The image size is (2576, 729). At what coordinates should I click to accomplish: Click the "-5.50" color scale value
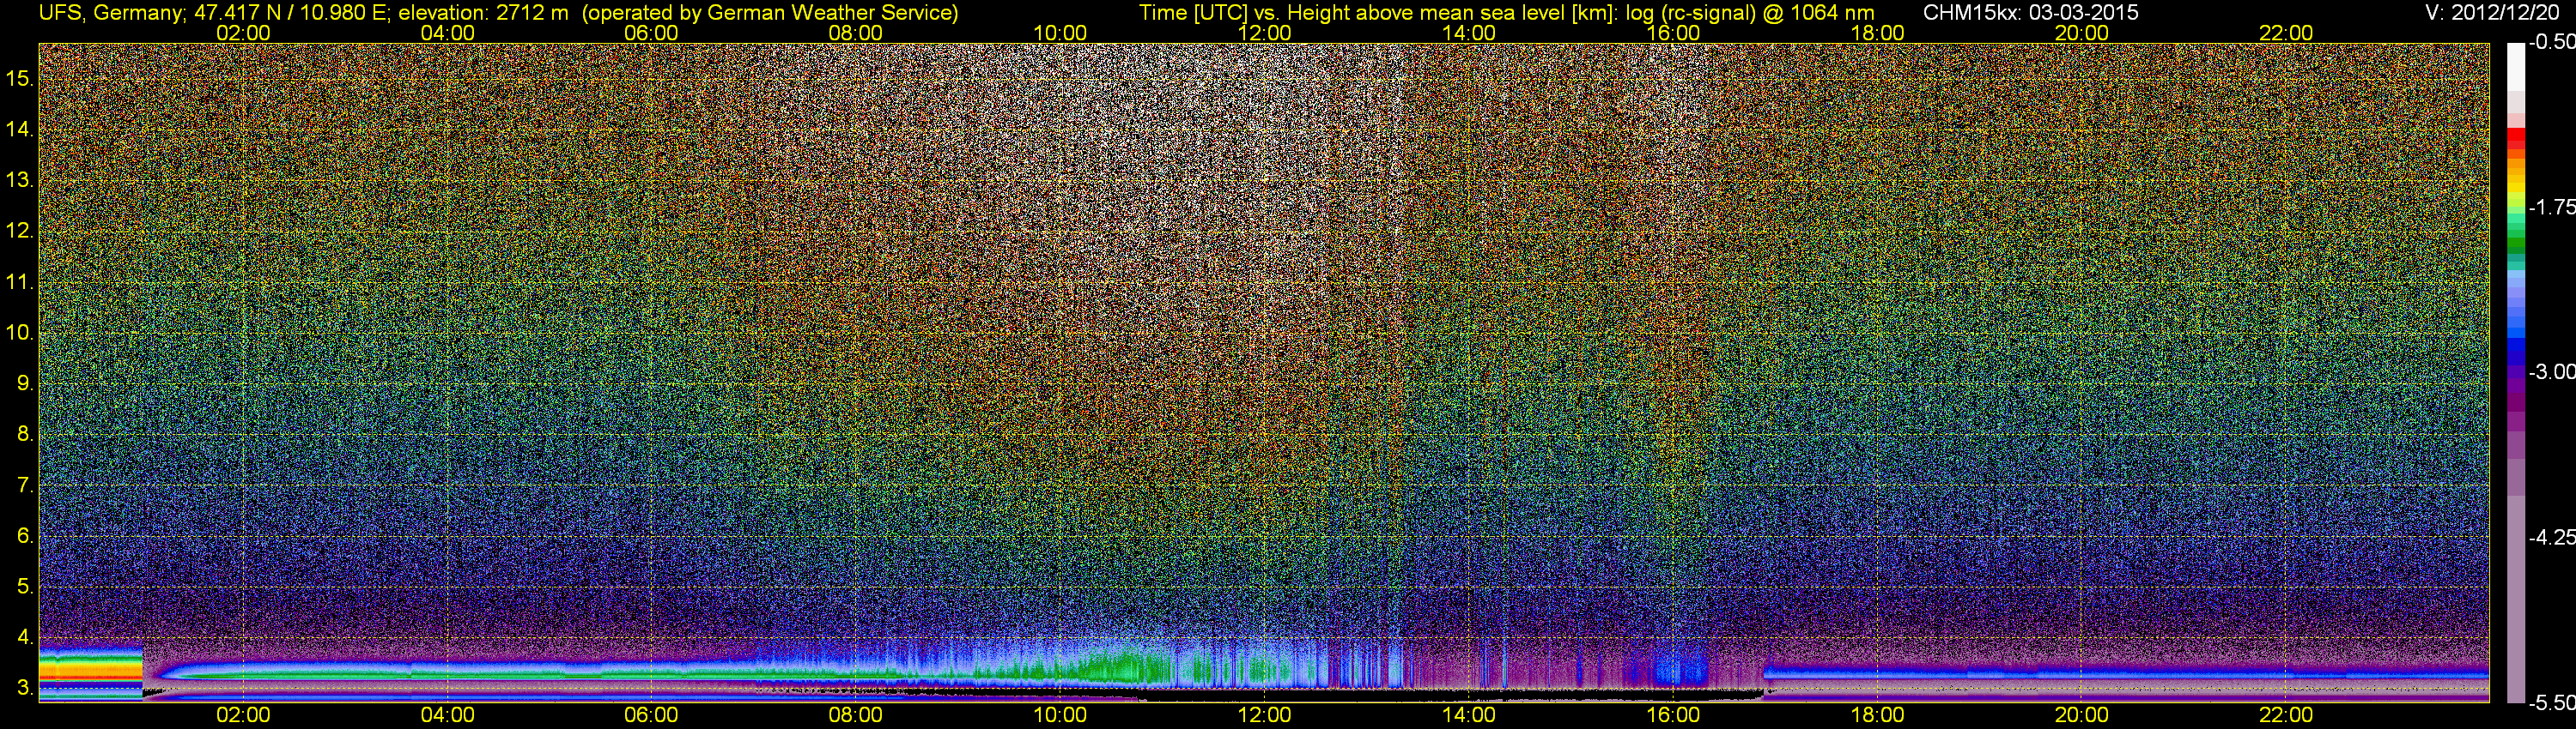click(2551, 702)
